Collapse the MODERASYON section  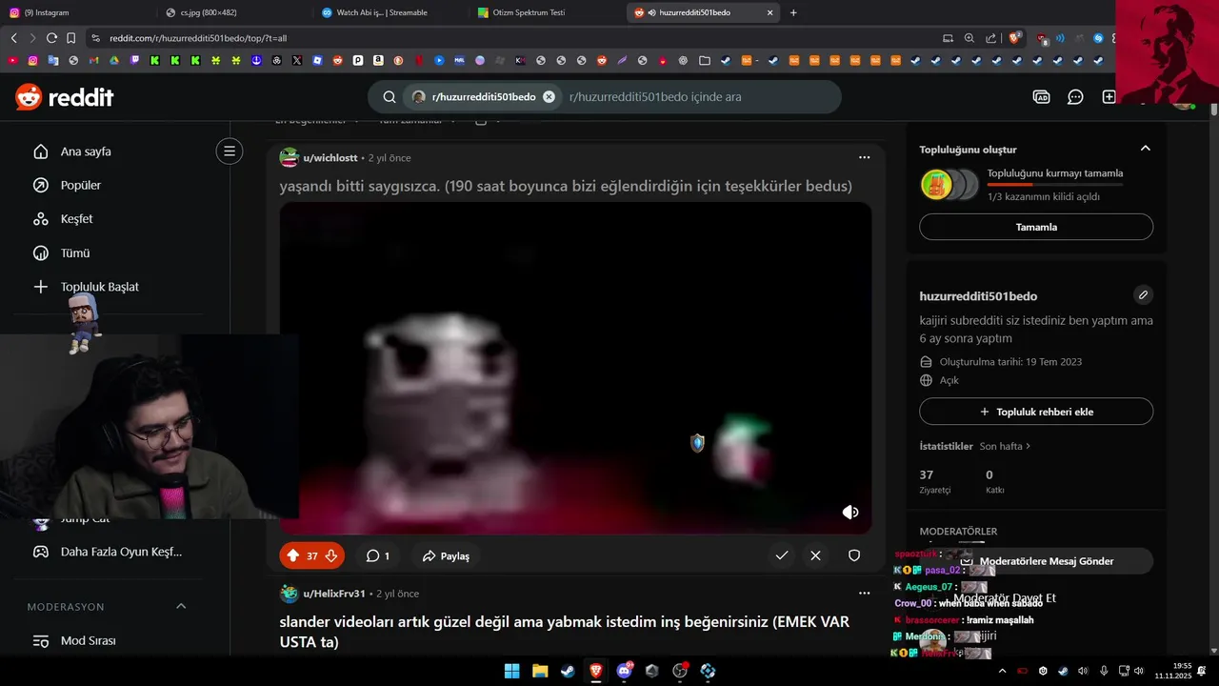pos(181,607)
